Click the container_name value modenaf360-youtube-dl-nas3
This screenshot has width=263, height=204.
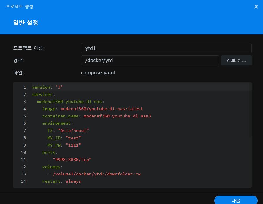coord(117,116)
